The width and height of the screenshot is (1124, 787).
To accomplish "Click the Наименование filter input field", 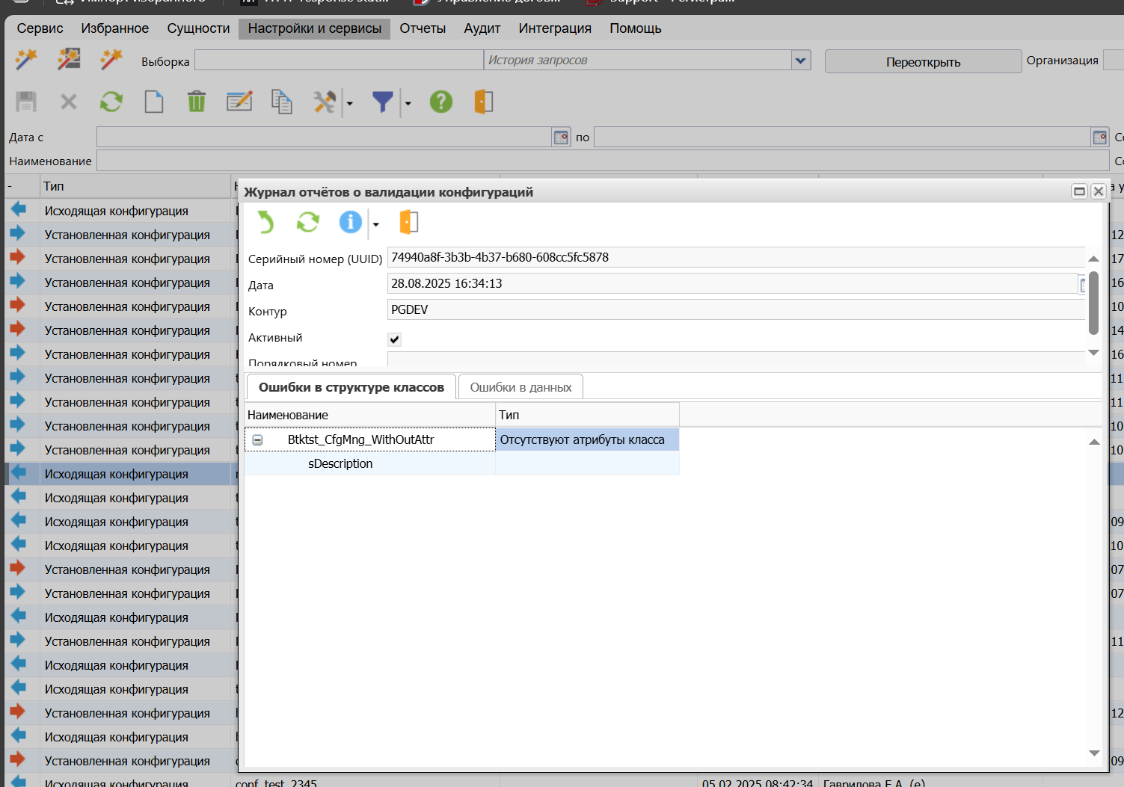I will [602, 161].
